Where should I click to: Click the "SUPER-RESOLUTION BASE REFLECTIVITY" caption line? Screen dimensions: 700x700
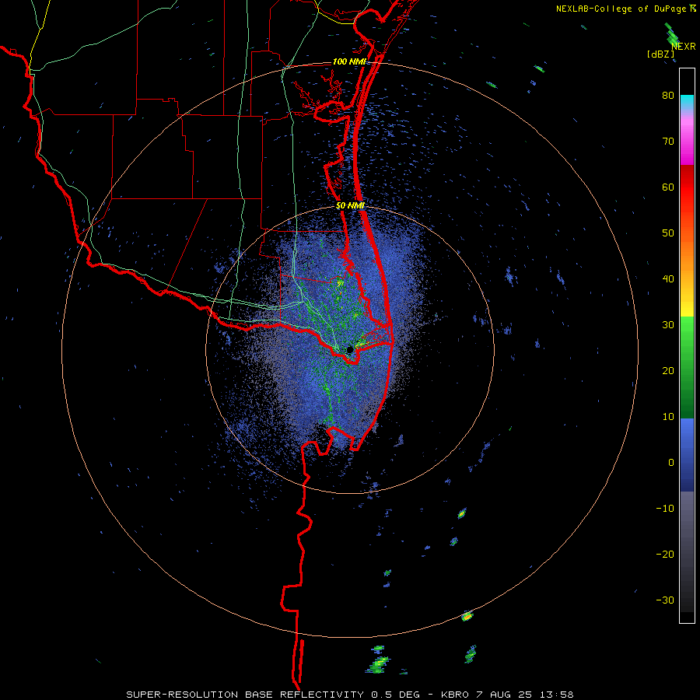[x=349, y=695]
